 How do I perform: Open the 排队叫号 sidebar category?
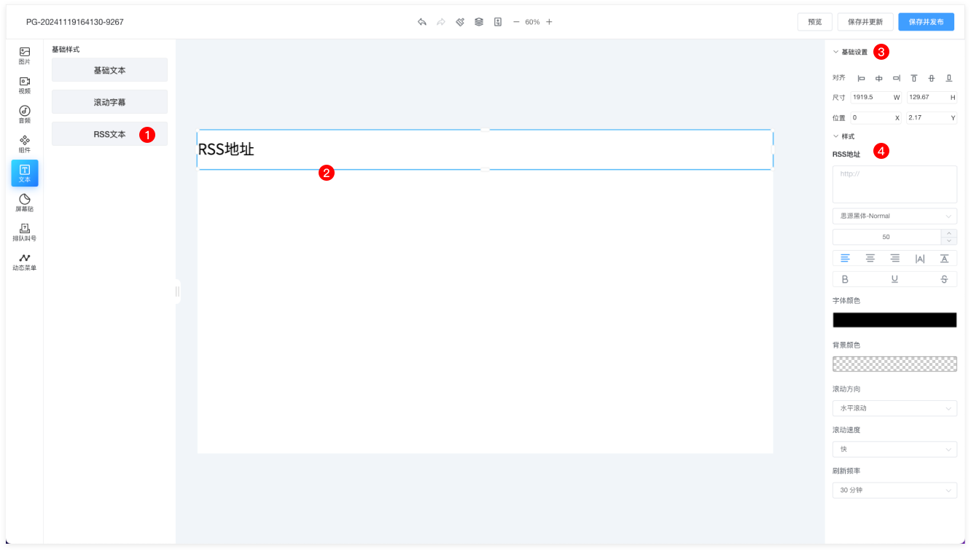click(25, 232)
